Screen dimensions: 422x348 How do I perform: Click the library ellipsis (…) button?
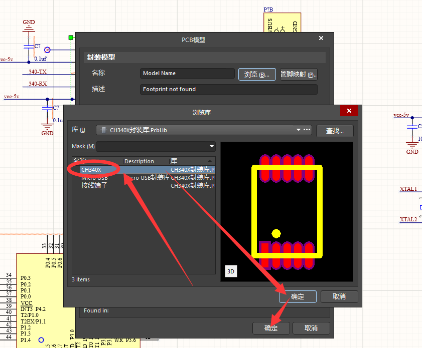coord(307,130)
